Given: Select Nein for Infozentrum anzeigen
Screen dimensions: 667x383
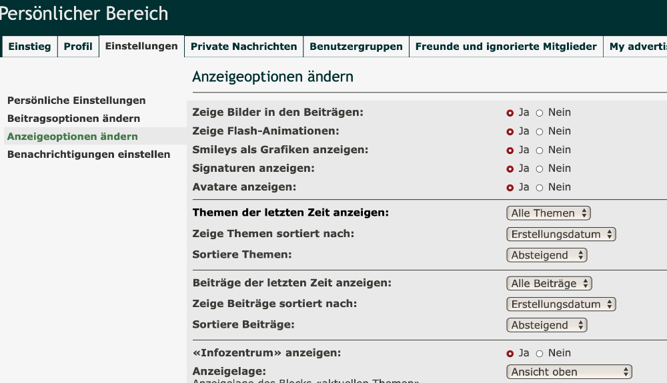Looking at the screenshot, I should click(540, 354).
